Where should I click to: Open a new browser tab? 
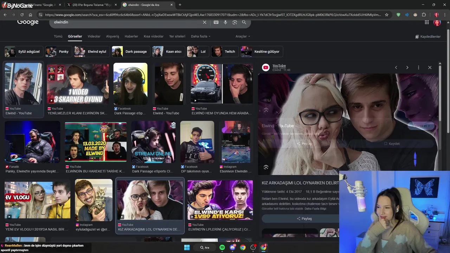tap(180, 5)
